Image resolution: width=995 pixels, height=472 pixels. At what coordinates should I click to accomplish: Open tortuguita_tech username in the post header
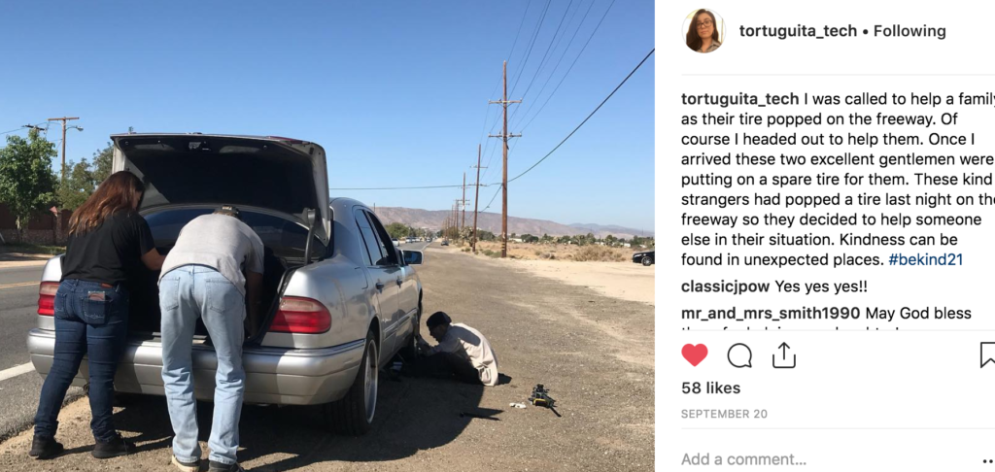[798, 31]
